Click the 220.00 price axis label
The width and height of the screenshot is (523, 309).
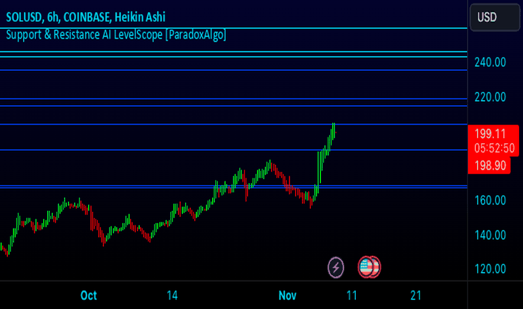click(x=490, y=97)
